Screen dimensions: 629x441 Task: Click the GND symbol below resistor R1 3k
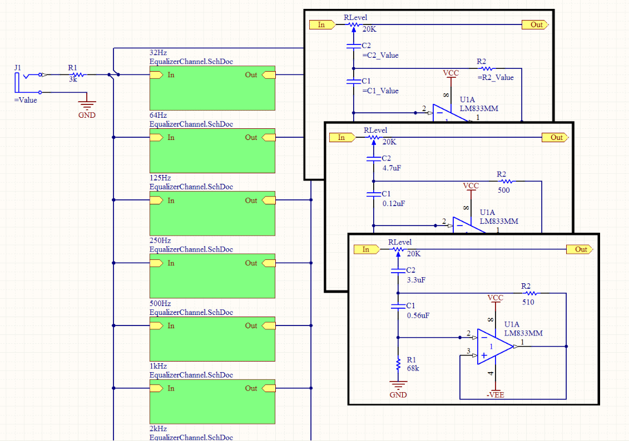pyautogui.click(x=87, y=106)
